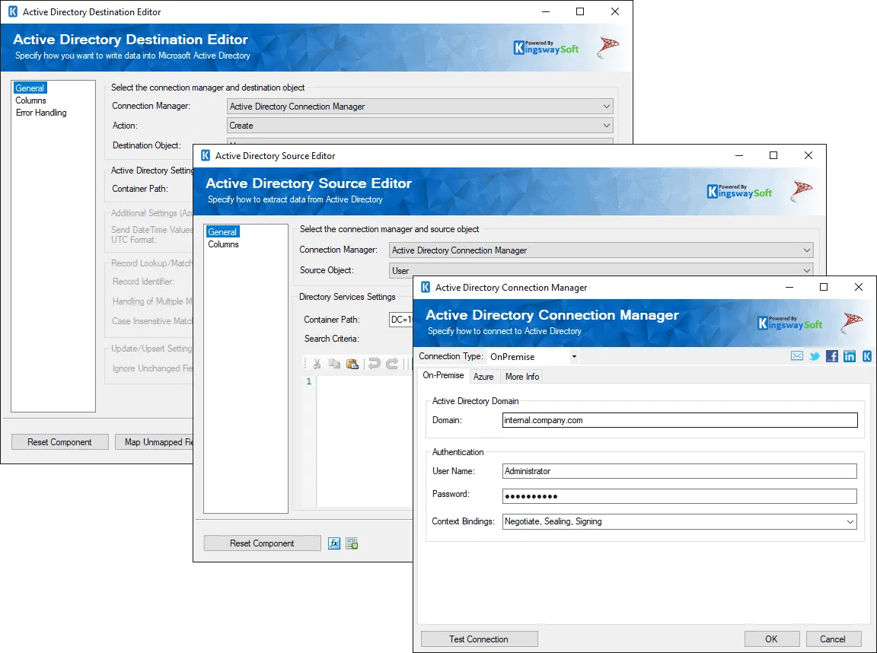Screen dimensions: 877x653
Task: Click the KingswaySoft logo in Connection Manager header
Action: (x=789, y=323)
